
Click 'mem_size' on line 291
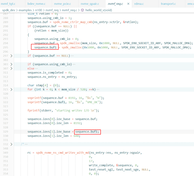[x=58, y=30]
